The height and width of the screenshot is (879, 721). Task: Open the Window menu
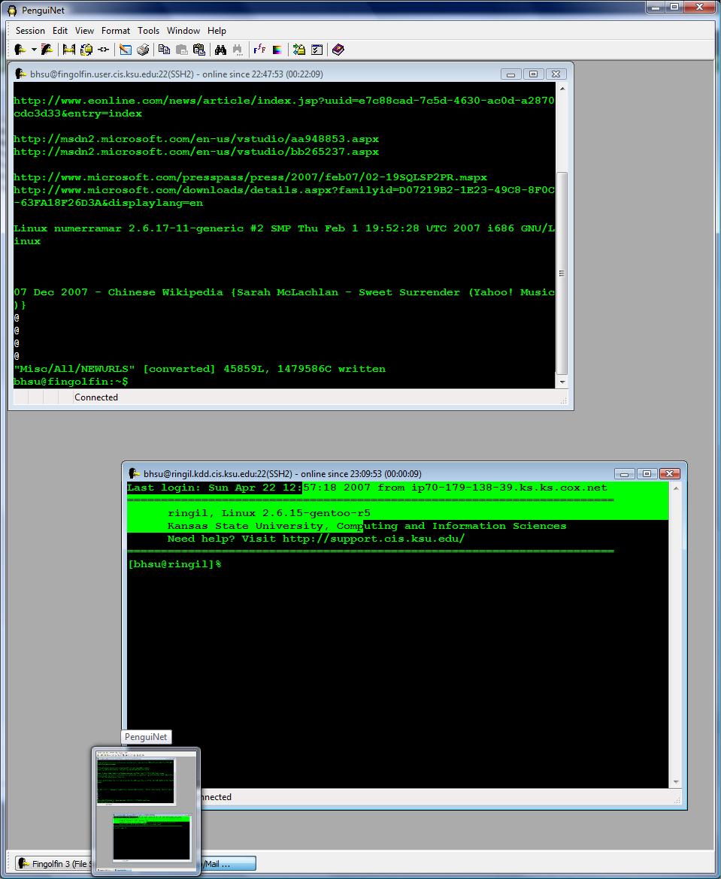click(183, 31)
